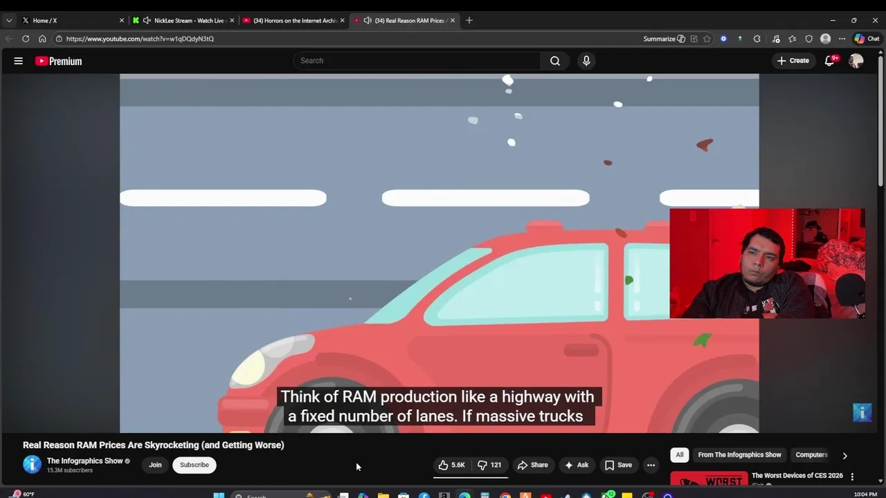View site information lock icon
This screenshot has width=886, height=498.
point(59,39)
